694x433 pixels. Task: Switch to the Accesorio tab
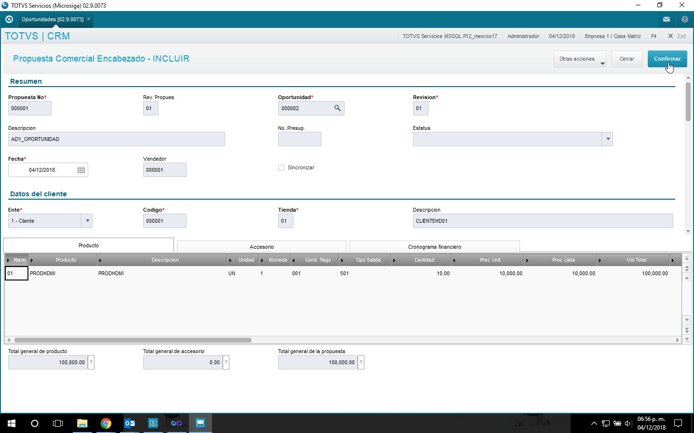click(262, 247)
